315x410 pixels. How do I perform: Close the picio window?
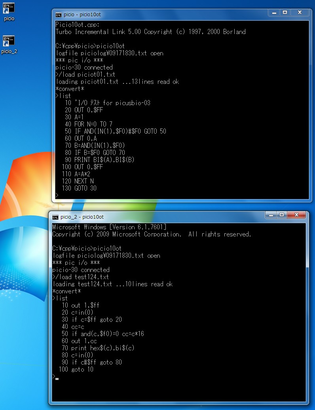point(300,13)
